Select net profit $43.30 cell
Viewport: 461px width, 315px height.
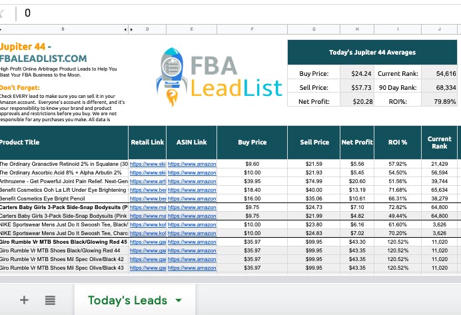pos(357,242)
